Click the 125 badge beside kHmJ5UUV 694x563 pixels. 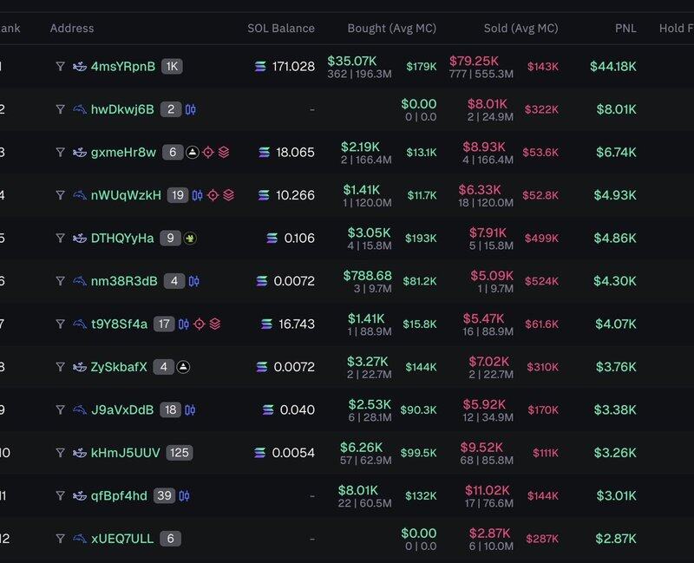[x=180, y=453]
